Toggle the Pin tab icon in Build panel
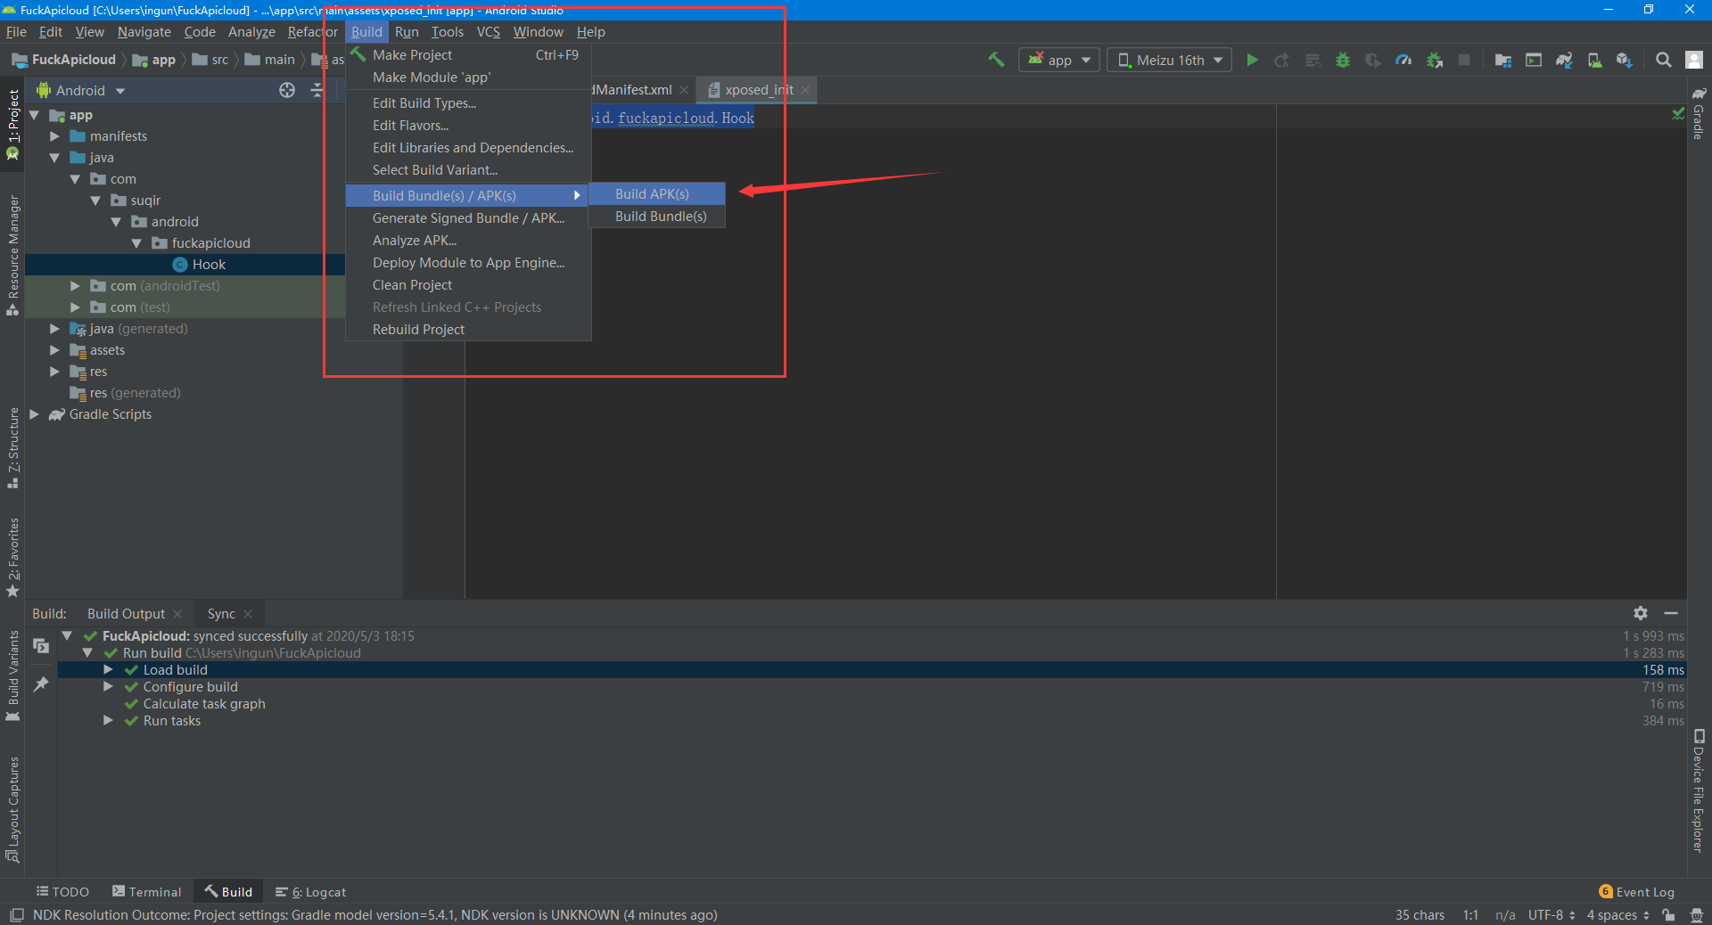1712x925 pixels. pyautogui.click(x=41, y=684)
